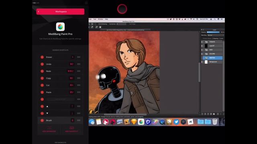Remove the Copy shortcut with its minus icon
This screenshot has width=257, height=144.
click(x=42, y=78)
